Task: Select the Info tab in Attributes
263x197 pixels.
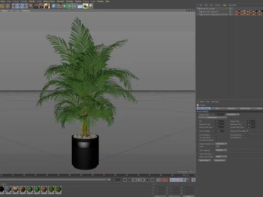Action: click(218, 108)
